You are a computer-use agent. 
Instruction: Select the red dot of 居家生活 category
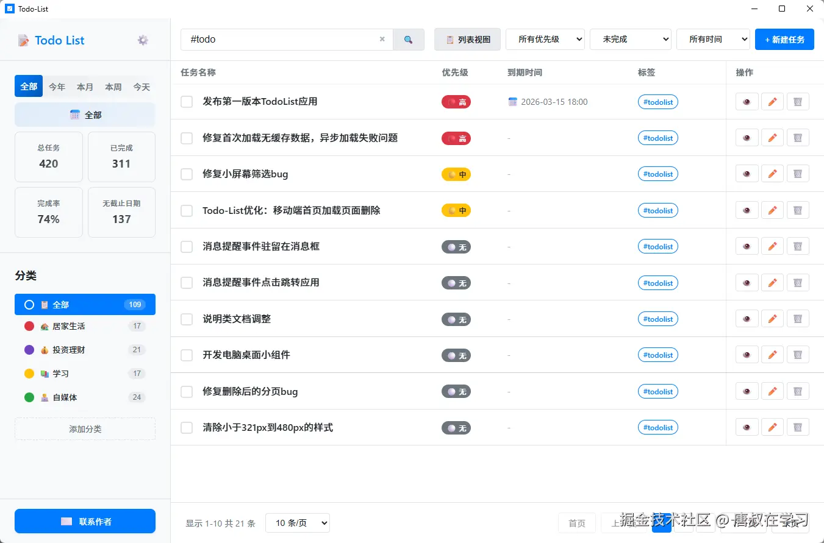[29, 326]
